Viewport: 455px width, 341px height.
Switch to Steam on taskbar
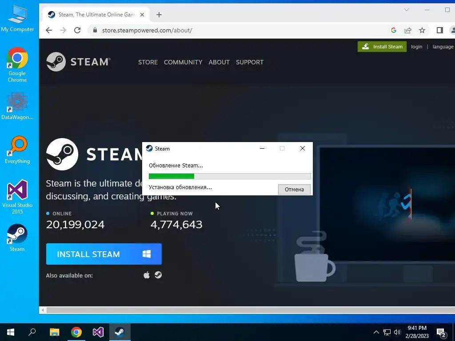pos(120,332)
